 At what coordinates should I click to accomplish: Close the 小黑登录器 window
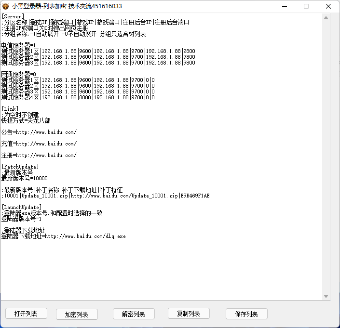pyautogui.click(x=328, y=6)
